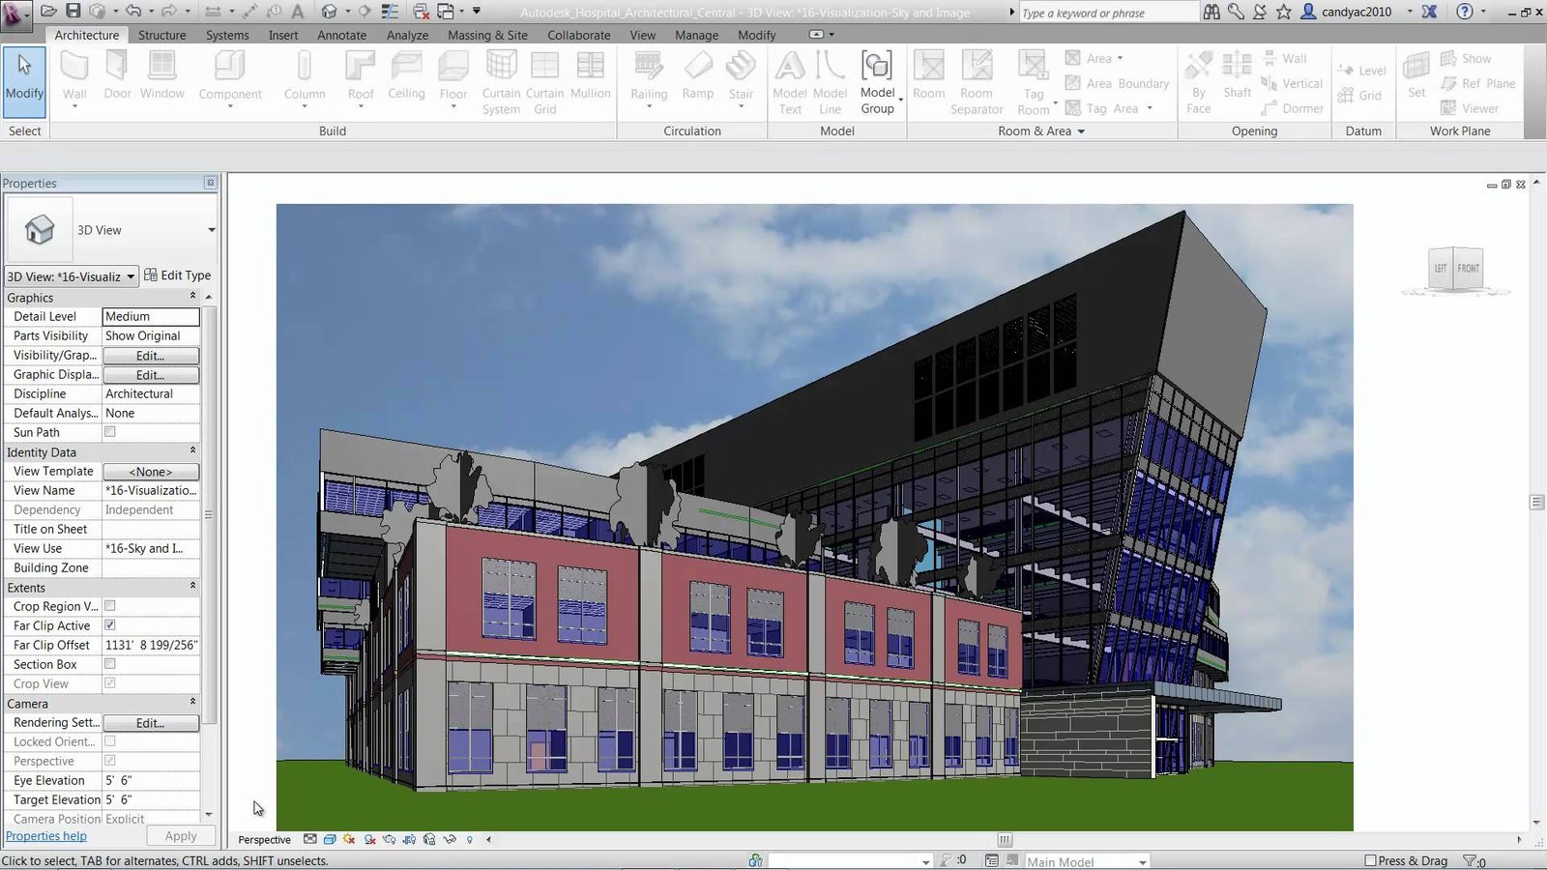The width and height of the screenshot is (1547, 870).
Task: Uncheck the Far Clip Active checkbox
Action: pos(109,625)
